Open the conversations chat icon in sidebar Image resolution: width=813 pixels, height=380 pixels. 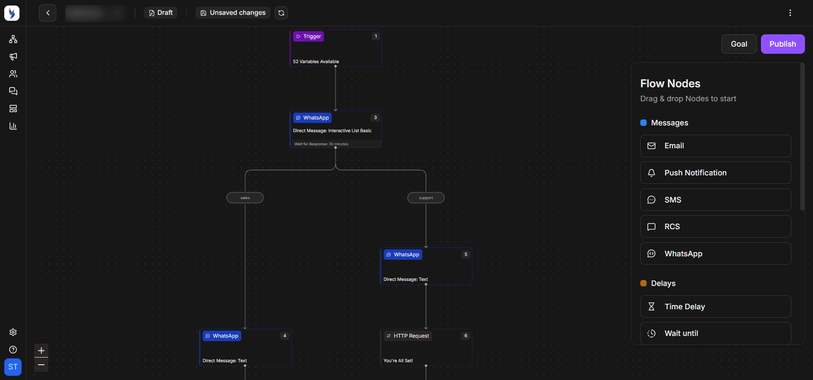pos(13,91)
